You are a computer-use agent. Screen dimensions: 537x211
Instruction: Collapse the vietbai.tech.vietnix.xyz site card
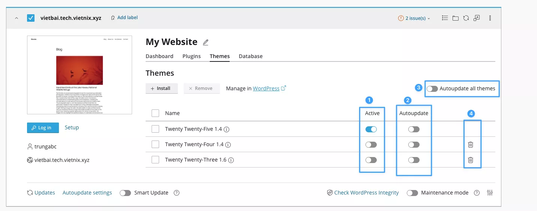pyautogui.click(x=17, y=18)
